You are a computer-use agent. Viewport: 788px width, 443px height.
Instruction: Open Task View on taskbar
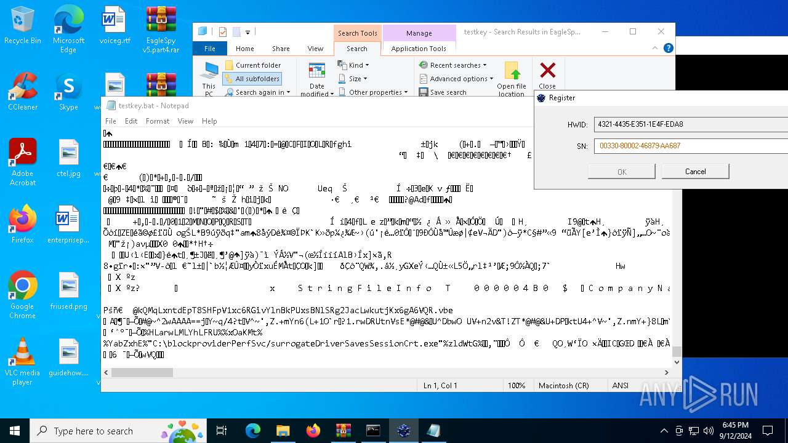(x=222, y=431)
